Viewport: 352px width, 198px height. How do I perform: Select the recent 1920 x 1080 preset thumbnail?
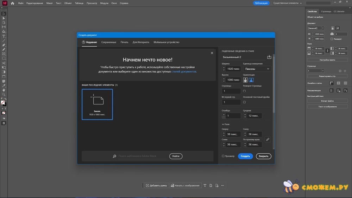pos(98,104)
